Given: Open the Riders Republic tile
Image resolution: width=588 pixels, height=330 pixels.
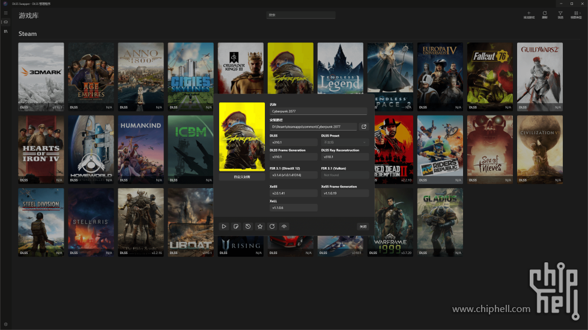Looking at the screenshot, I should click(x=440, y=150).
